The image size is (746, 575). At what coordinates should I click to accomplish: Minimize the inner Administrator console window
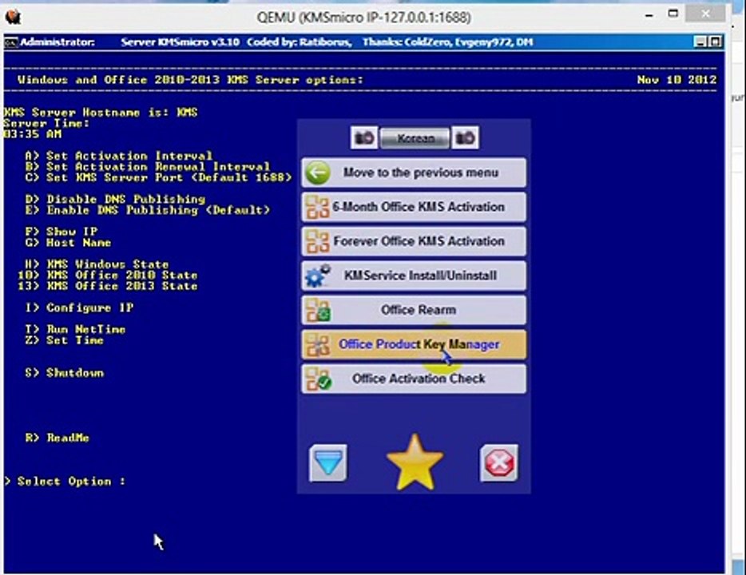[700, 42]
